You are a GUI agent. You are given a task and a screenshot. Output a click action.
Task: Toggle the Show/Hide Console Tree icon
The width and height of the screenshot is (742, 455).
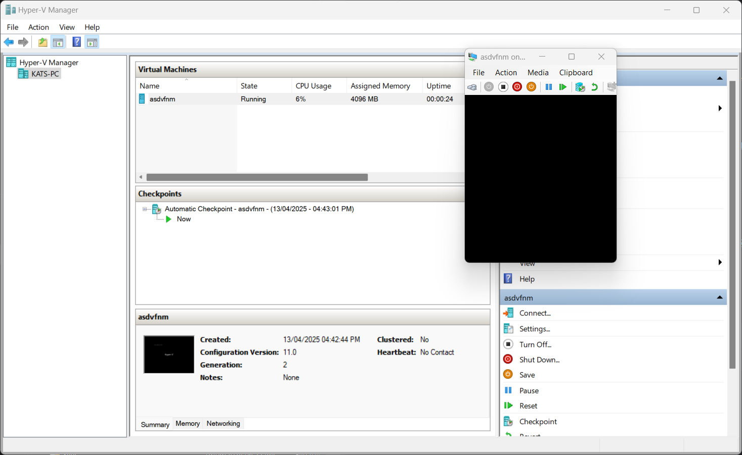pyautogui.click(x=58, y=42)
